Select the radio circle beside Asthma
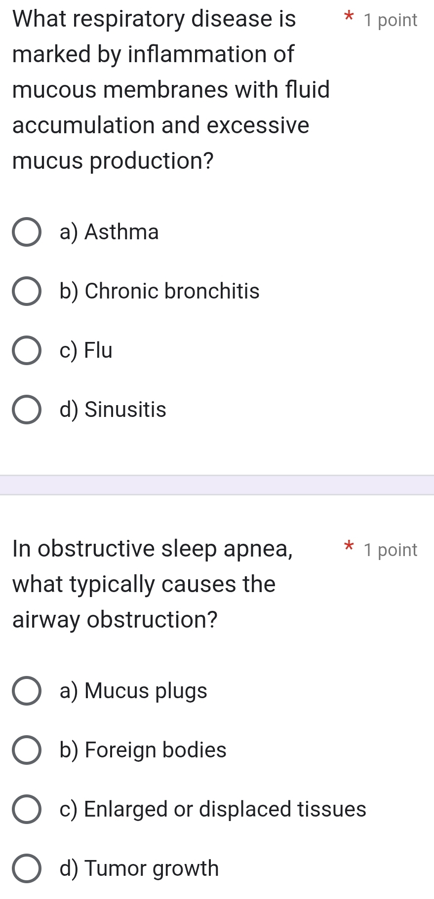Screen dimensions: 434x899 tap(27, 232)
